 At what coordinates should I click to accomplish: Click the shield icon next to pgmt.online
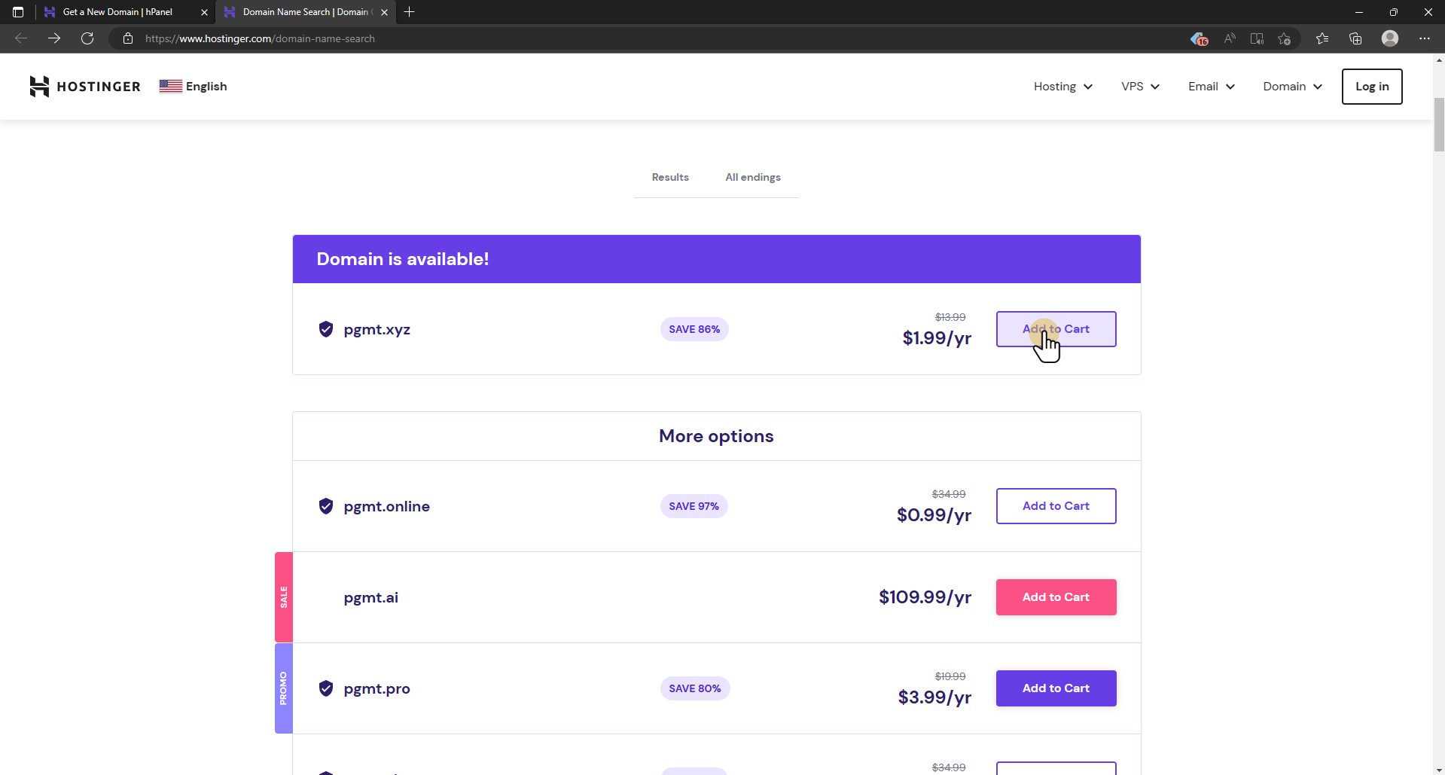(326, 506)
